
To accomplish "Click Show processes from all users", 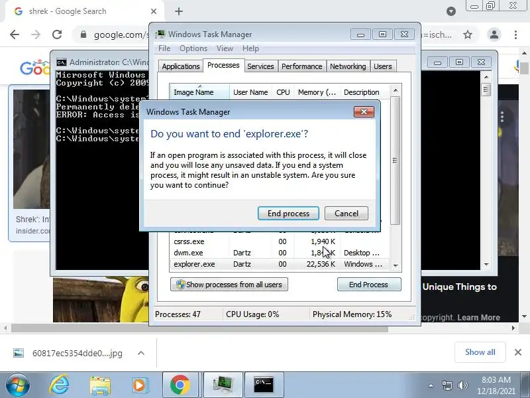I will coord(229,285).
